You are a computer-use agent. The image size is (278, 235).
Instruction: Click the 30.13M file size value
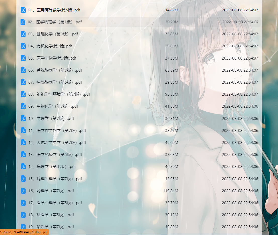tap(172, 215)
